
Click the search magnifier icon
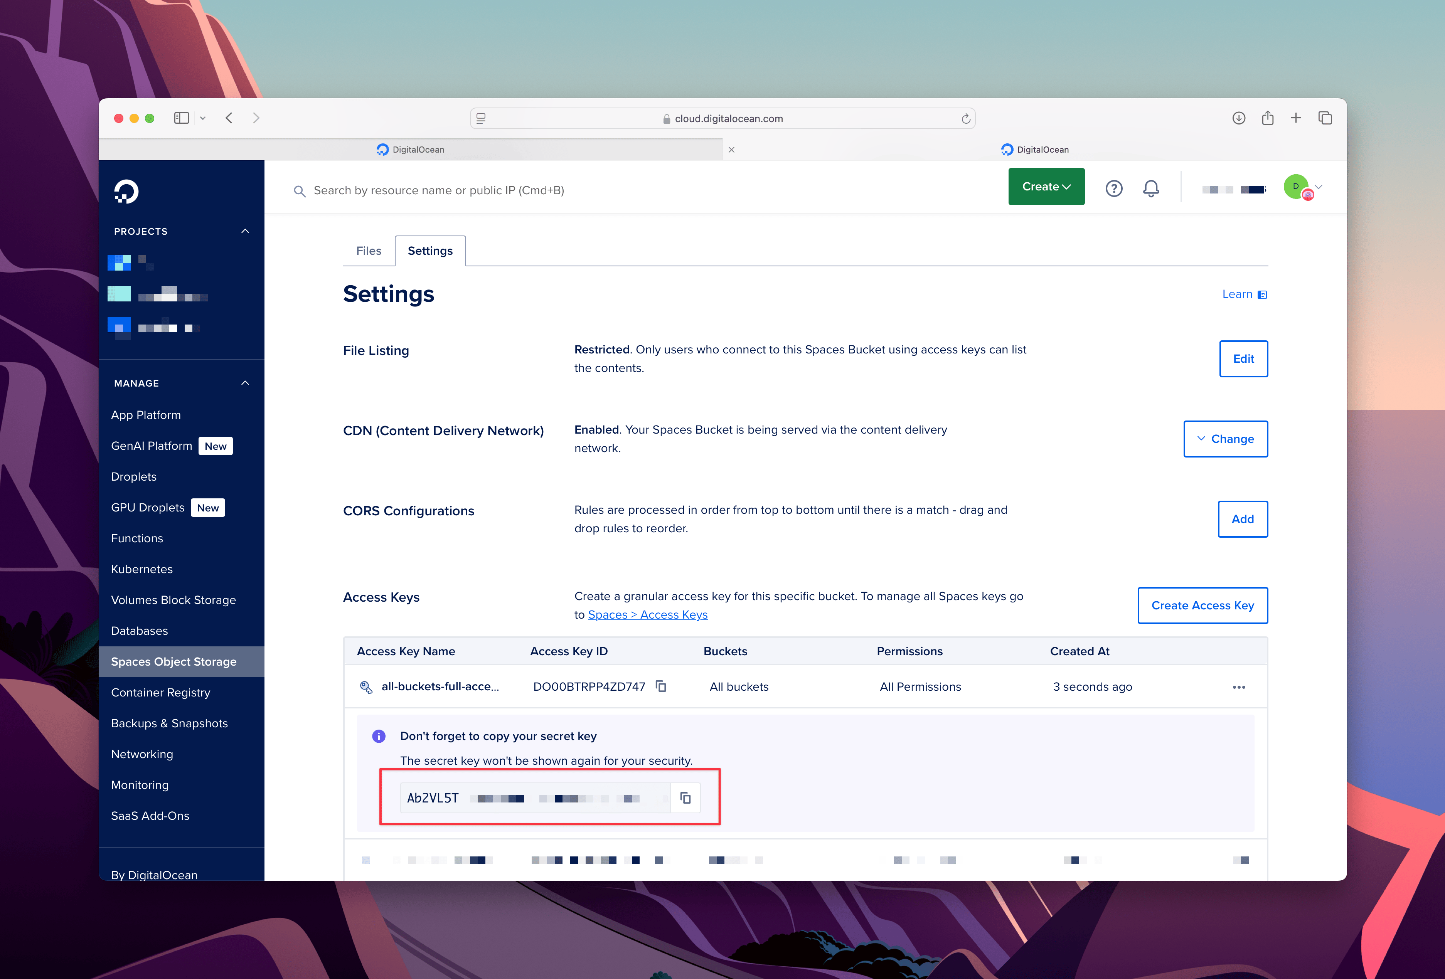point(300,192)
